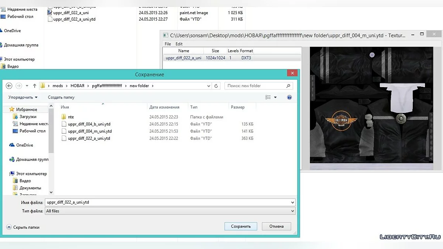The width and height of the screenshot is (443, 249).
Task: Collapse folders with Скрыть папки
Action: coord(23,227)
